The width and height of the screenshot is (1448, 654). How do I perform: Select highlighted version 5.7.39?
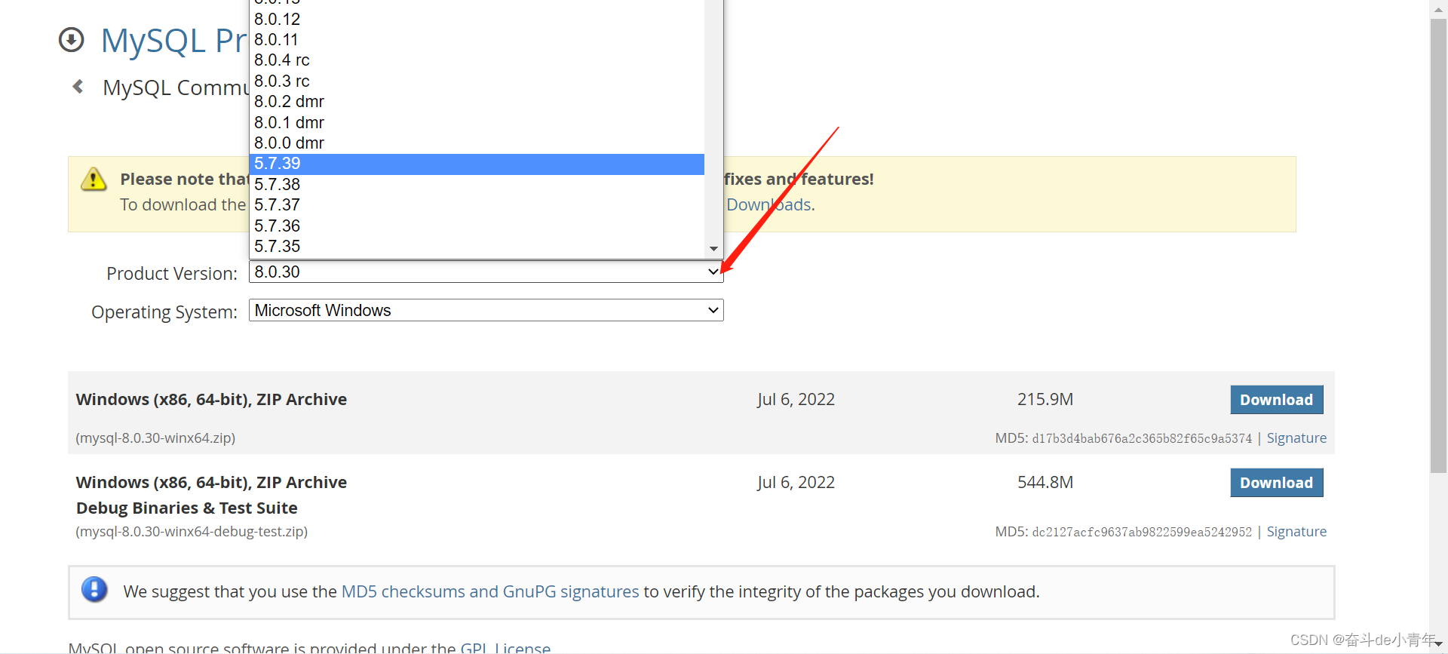(477, 164)
